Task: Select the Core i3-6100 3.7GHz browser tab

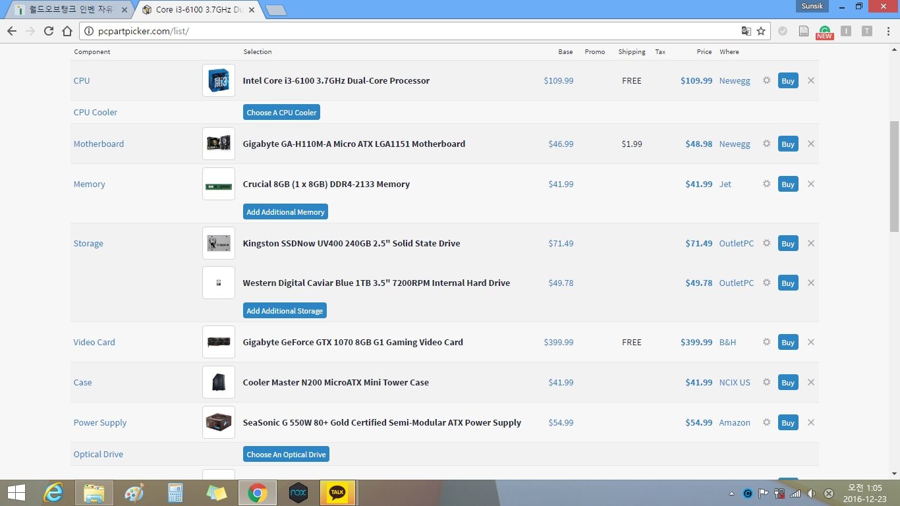Action: click(x=198, y=10)
